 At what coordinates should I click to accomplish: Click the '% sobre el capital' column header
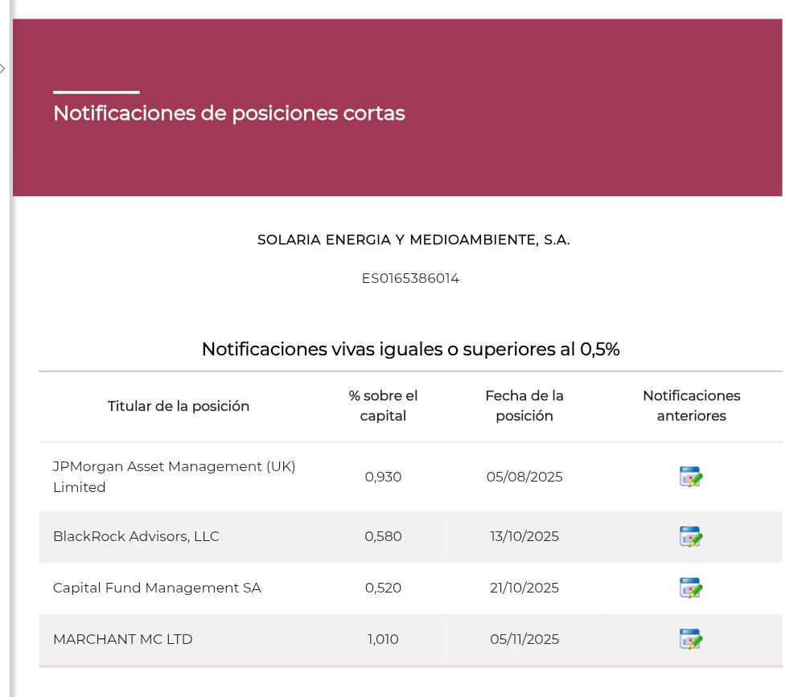(x=383, y=406)
